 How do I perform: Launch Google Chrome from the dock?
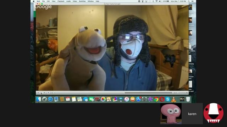click(156, 99)
